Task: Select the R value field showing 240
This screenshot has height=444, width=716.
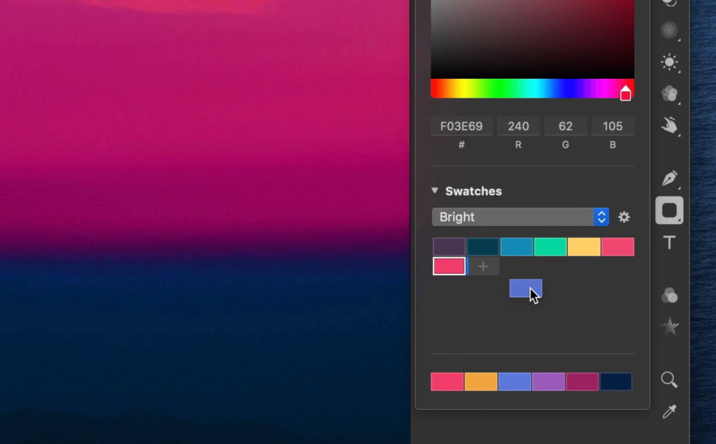Action: pos(518,126)
